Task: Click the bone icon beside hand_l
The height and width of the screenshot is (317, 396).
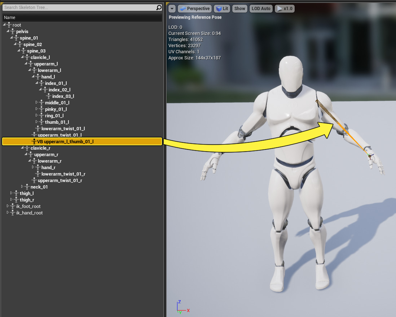Action: tap(38, 77)
